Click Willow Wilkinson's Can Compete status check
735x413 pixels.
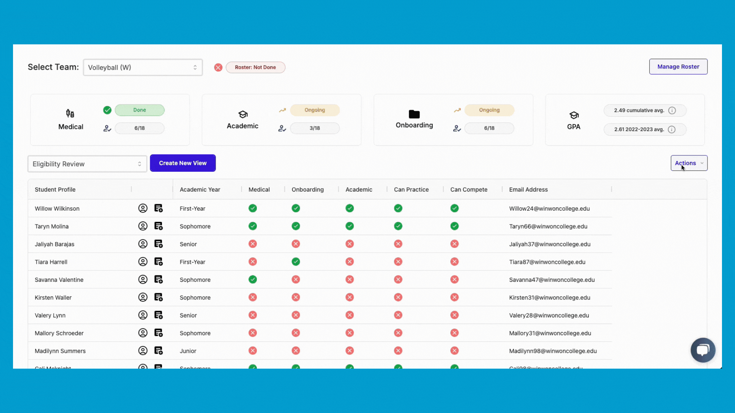pyautogui.click(x=454, y=208)
